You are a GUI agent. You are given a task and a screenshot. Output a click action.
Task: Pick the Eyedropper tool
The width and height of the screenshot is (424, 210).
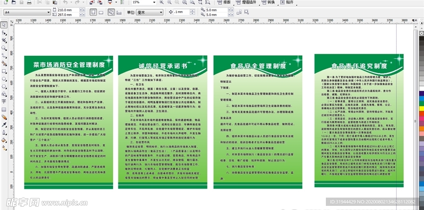tap(4, 124)
